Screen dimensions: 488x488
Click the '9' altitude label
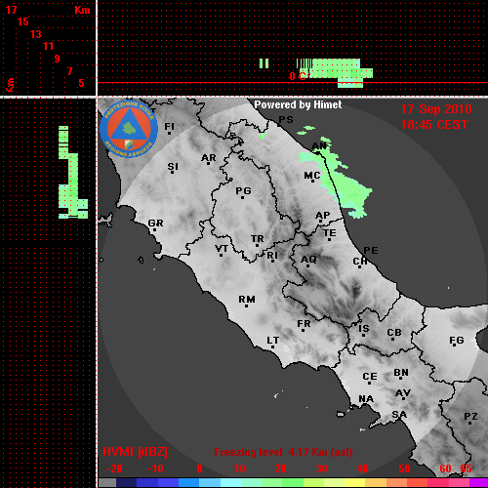[58, 59]
